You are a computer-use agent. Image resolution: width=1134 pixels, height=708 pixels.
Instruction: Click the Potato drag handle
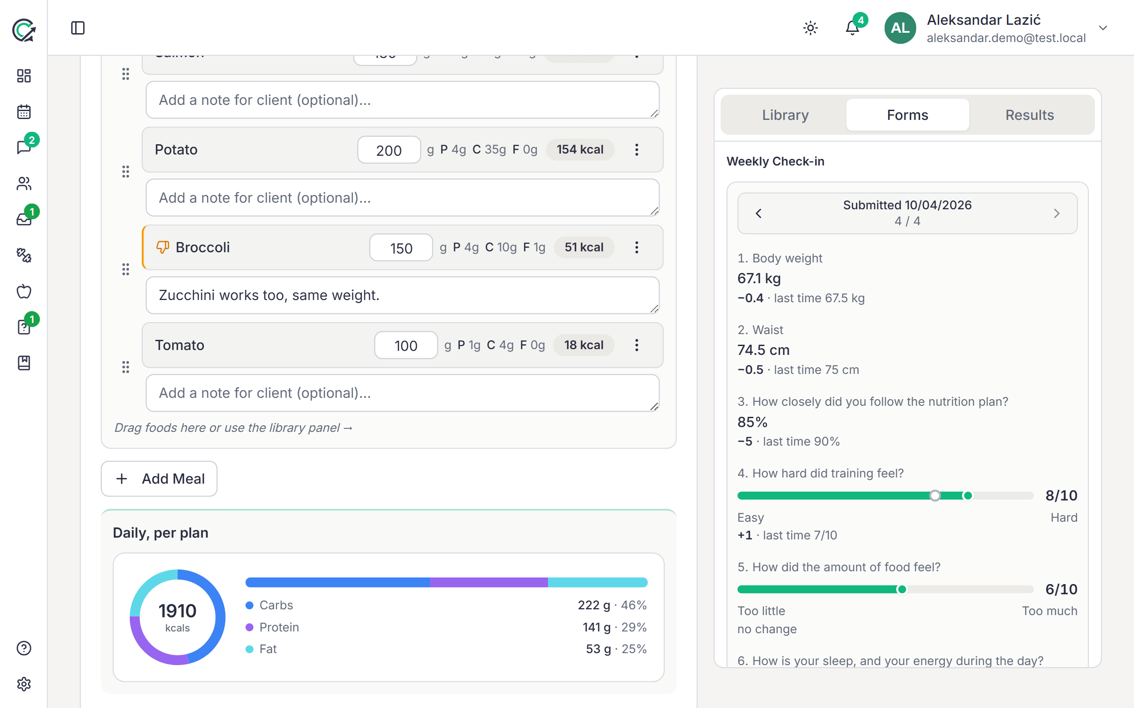[126, 172]
